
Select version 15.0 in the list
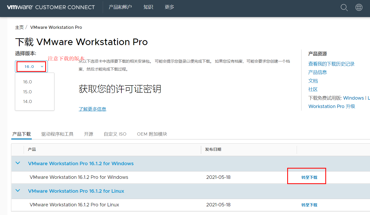pyautogui.click(x=27, y=92)
